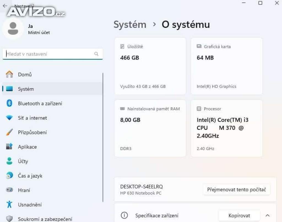This screenshot has height=222, width=282.
Task: Close the settings window
Action: pyautogui.click(x=277, y=3)
